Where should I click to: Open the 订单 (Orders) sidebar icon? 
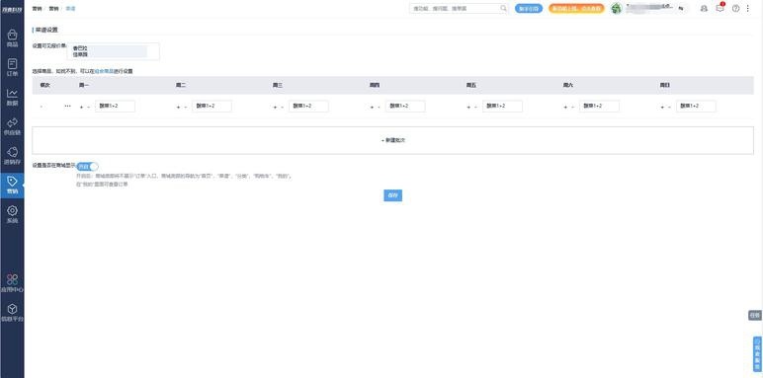click(12, 64)
